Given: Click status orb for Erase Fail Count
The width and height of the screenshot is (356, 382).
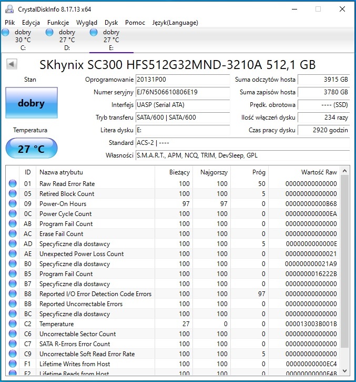Looking at the screenshot, I should click(13, 233).
